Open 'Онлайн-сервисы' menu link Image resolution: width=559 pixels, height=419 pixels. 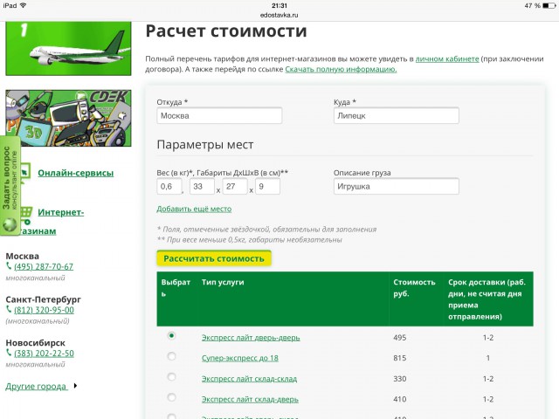pos(73,173)
